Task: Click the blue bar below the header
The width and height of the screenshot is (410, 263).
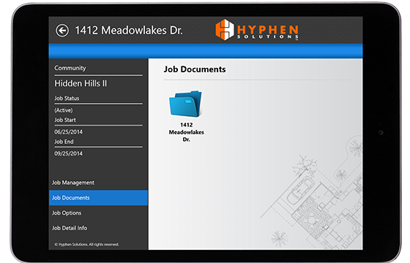Action: [206, 51]
